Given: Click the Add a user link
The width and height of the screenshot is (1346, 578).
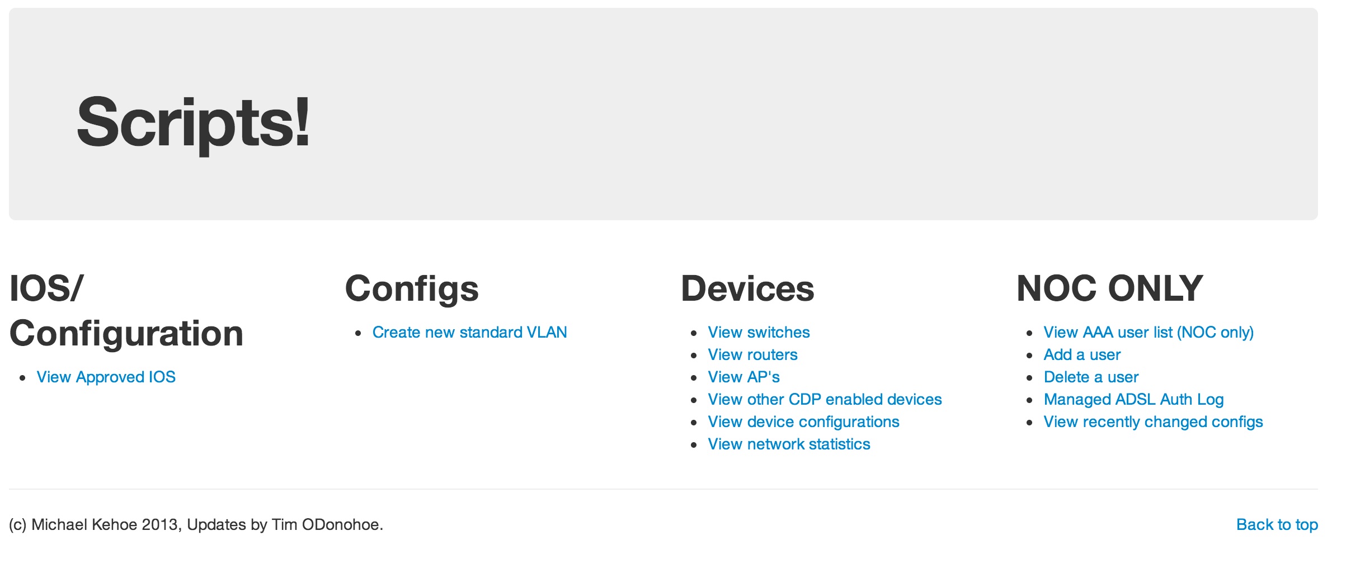Looking at the screenshot, I should 1083,355.
